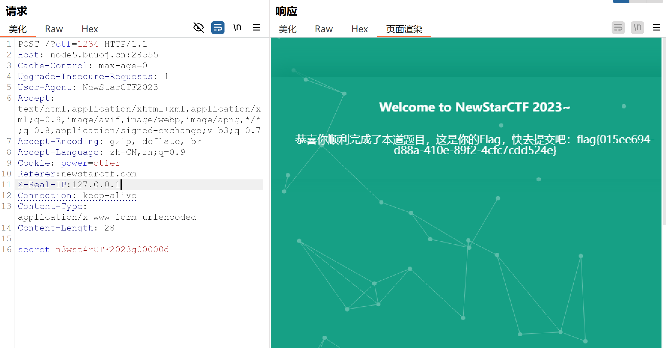Open request panel hamburger menu

point(256,28)
